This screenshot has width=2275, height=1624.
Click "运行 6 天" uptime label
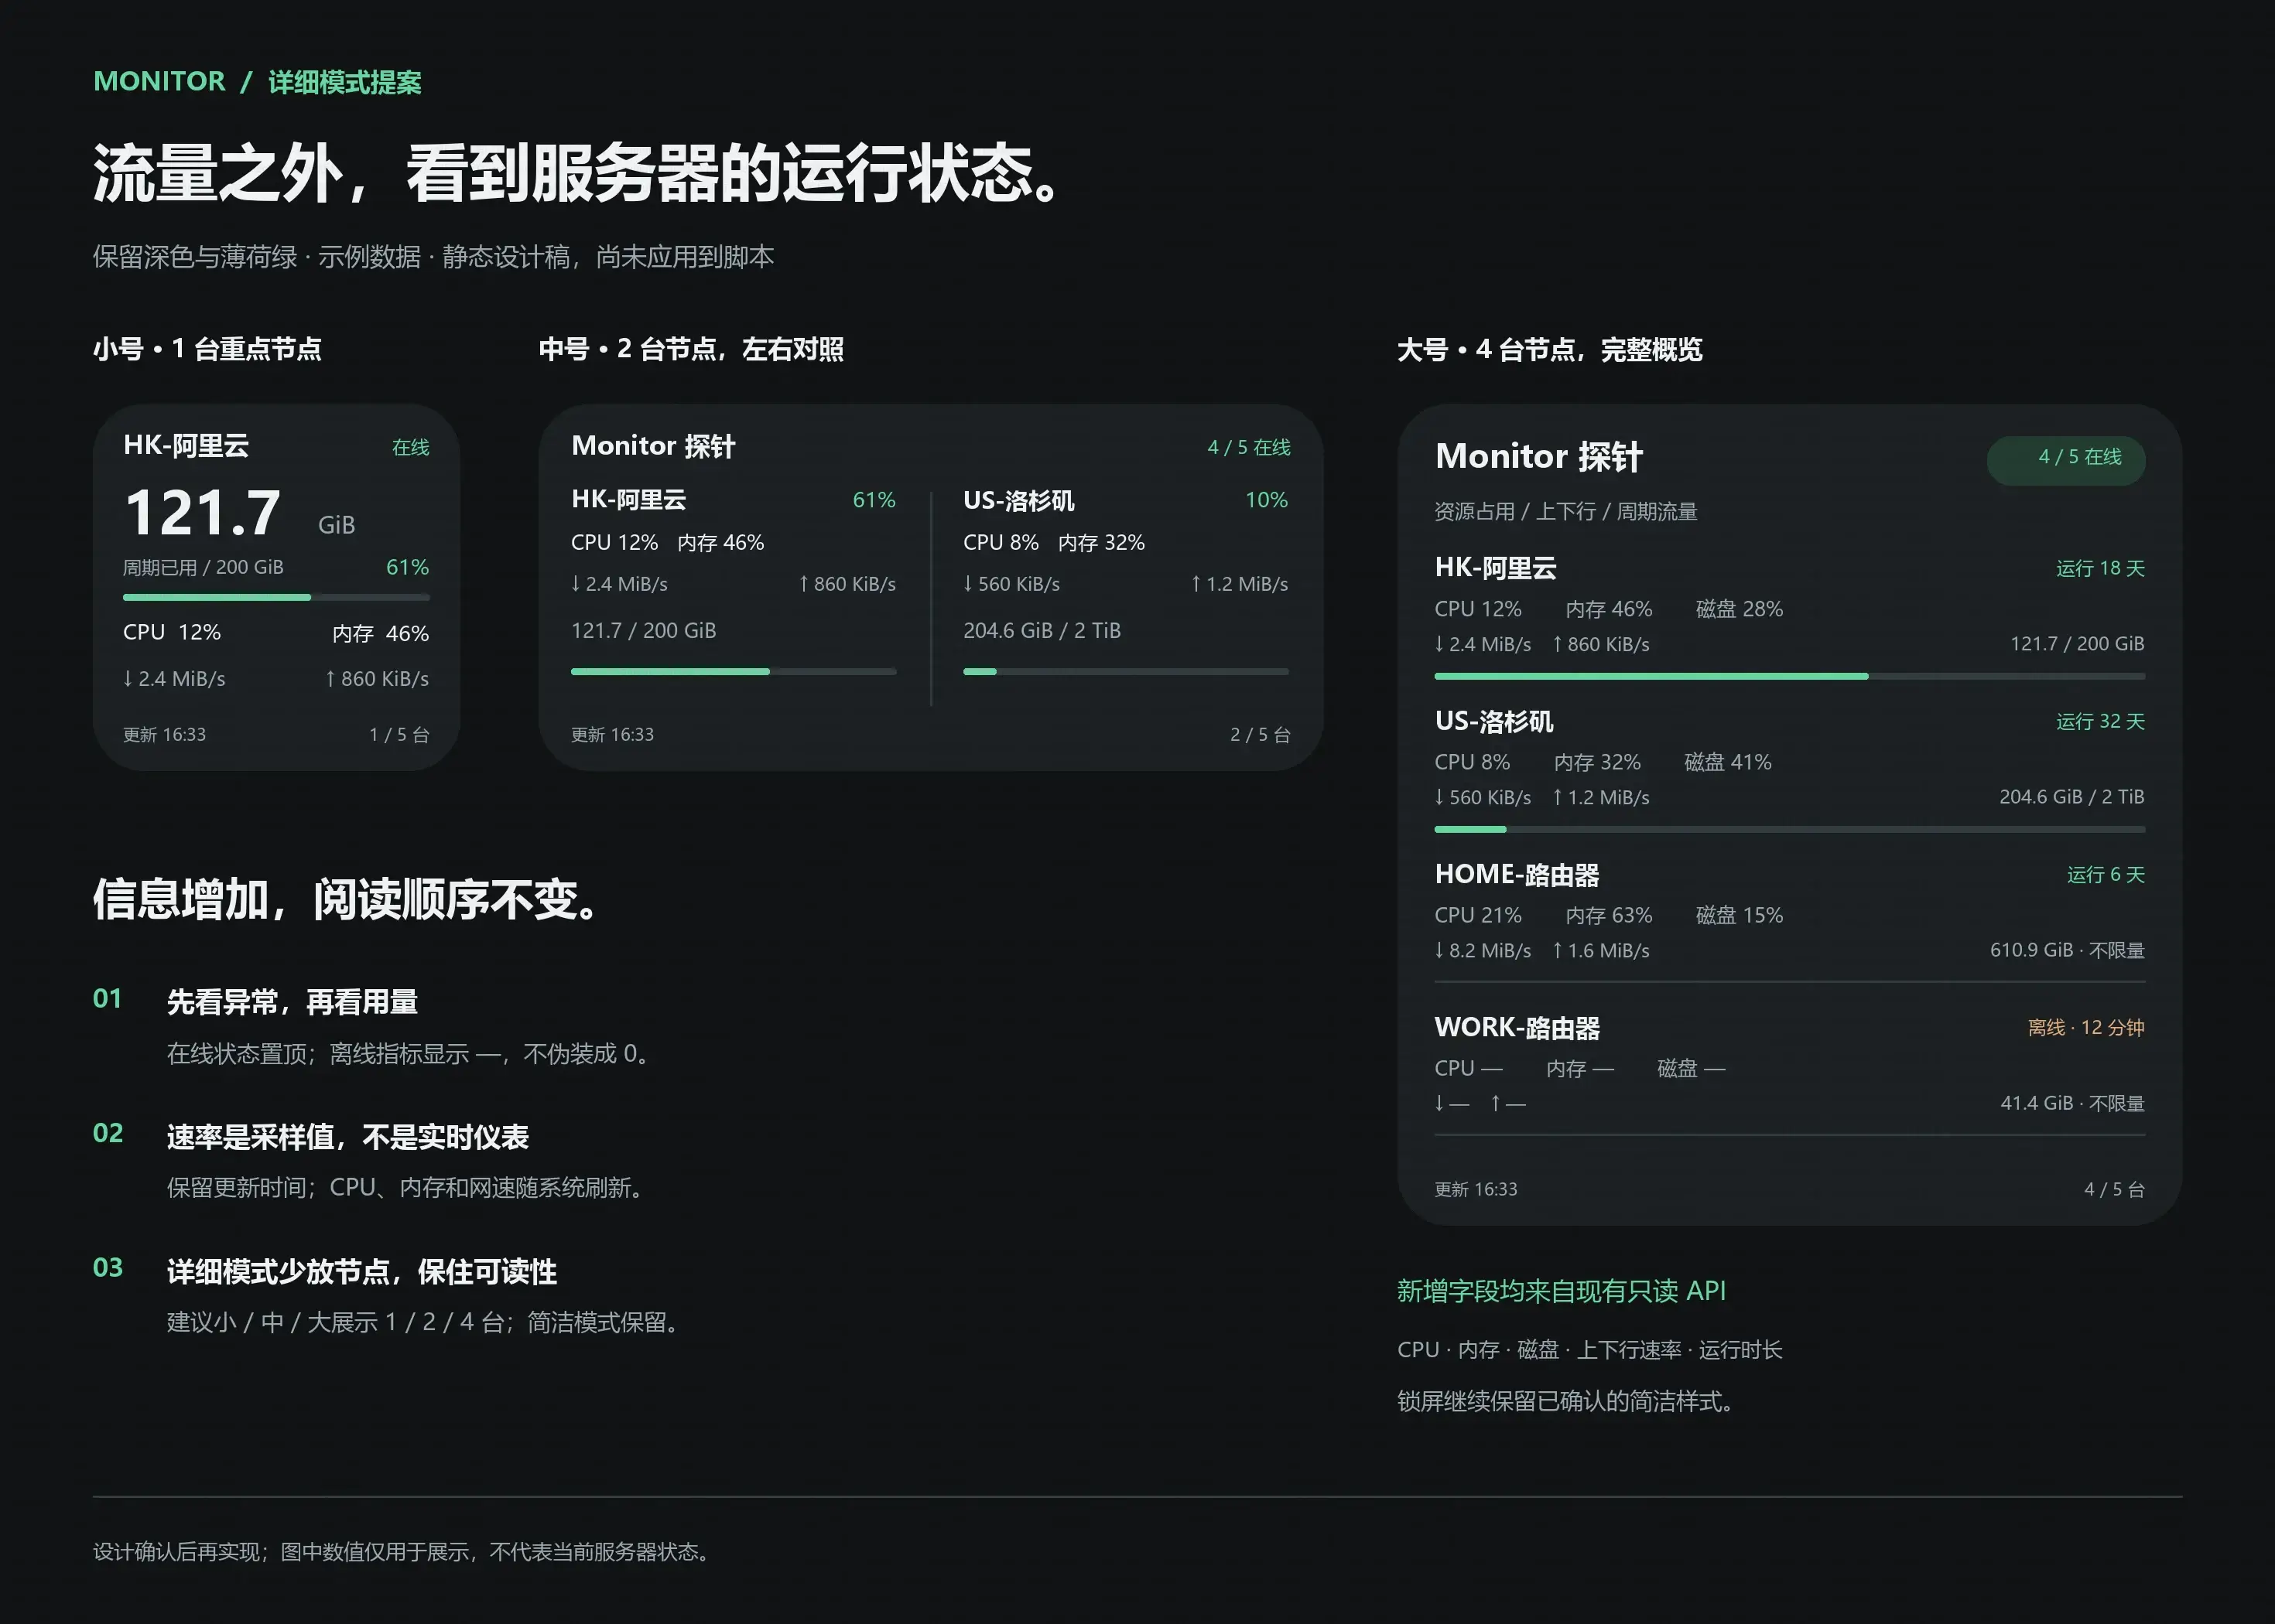pyautogui.click(x=2106, y=875)
